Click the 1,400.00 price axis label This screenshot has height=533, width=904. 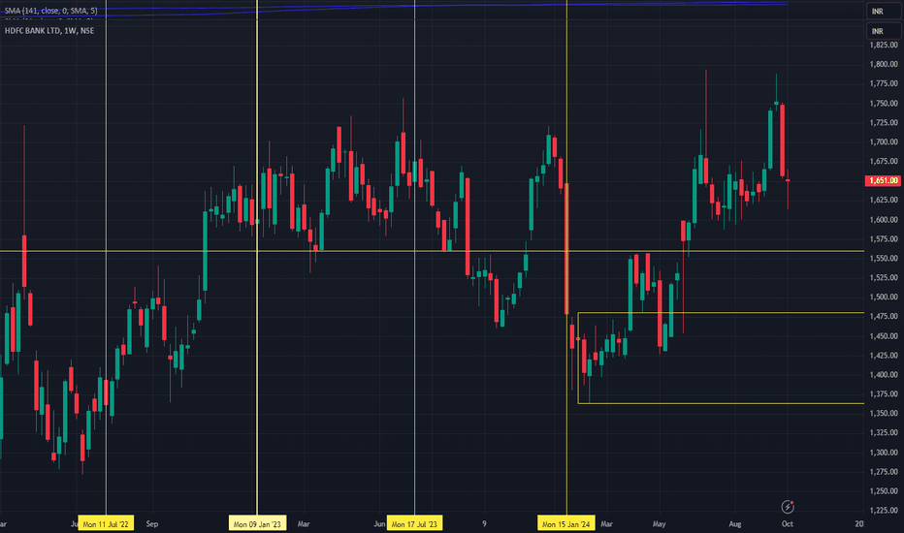pyautogui.click(x=884, y=374)
